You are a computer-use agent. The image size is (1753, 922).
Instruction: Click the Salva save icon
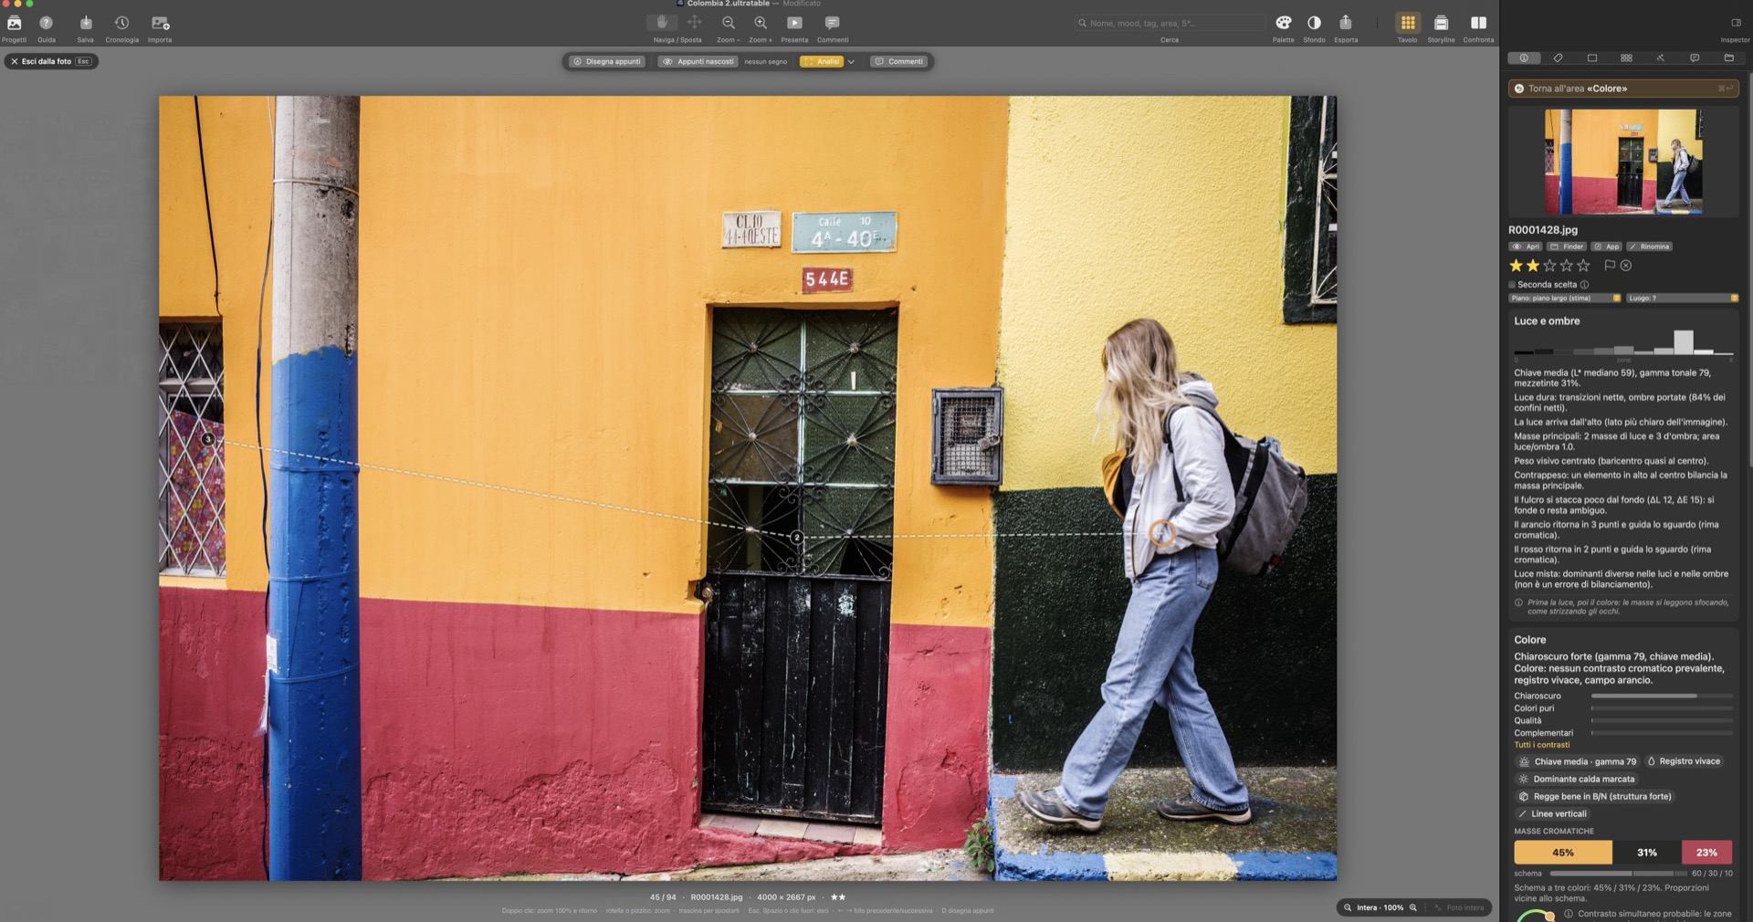click(85, 24)
